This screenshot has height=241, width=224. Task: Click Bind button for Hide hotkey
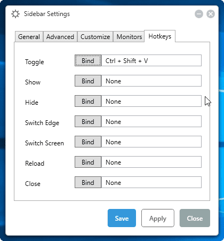click(x=88, y=101)
